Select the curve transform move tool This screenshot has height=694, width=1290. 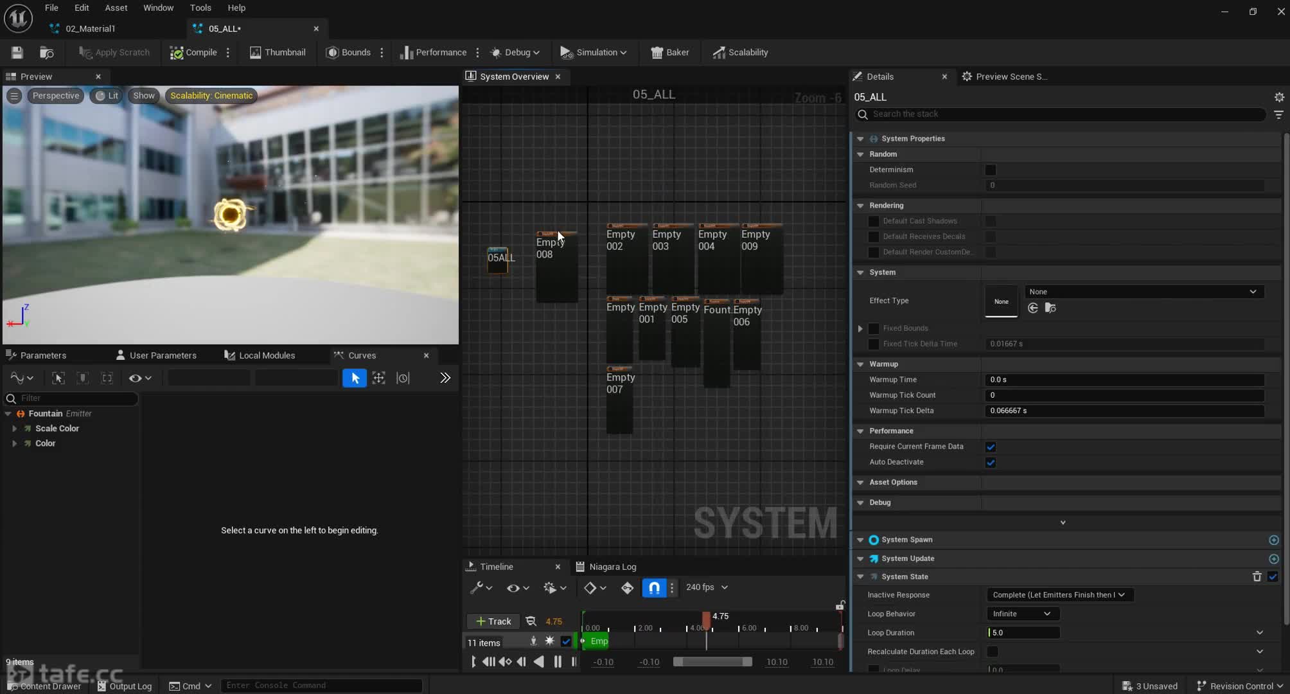click(x=379, y=378)
